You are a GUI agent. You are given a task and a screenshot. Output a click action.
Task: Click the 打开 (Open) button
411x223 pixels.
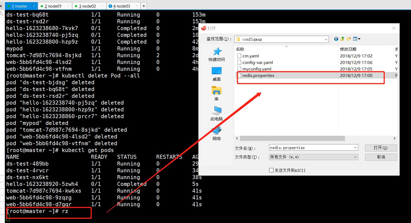click(x=381, y=148)
